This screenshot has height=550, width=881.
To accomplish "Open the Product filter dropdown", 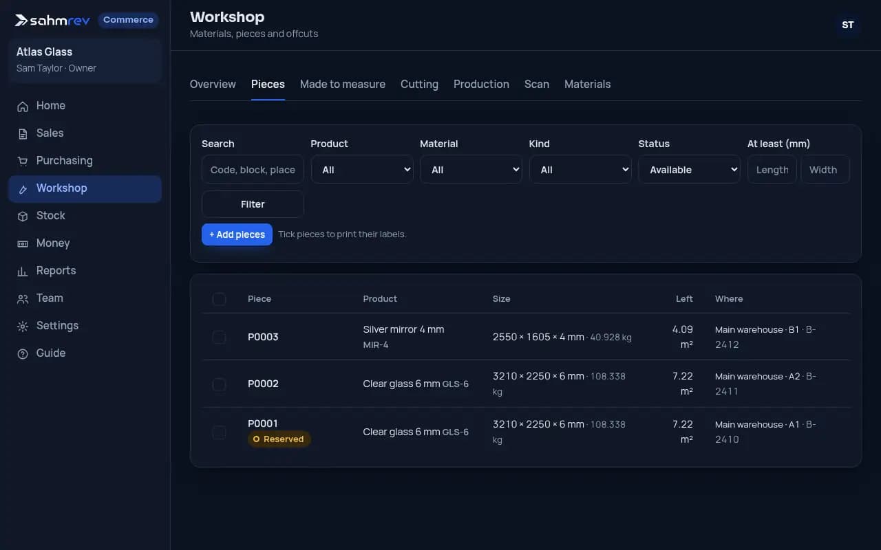I will click(362, 170).
